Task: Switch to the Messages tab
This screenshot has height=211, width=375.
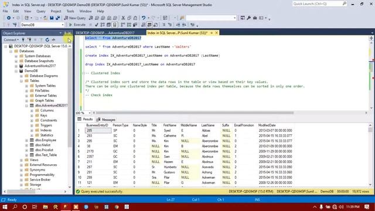Action: (x=105, y=120)
